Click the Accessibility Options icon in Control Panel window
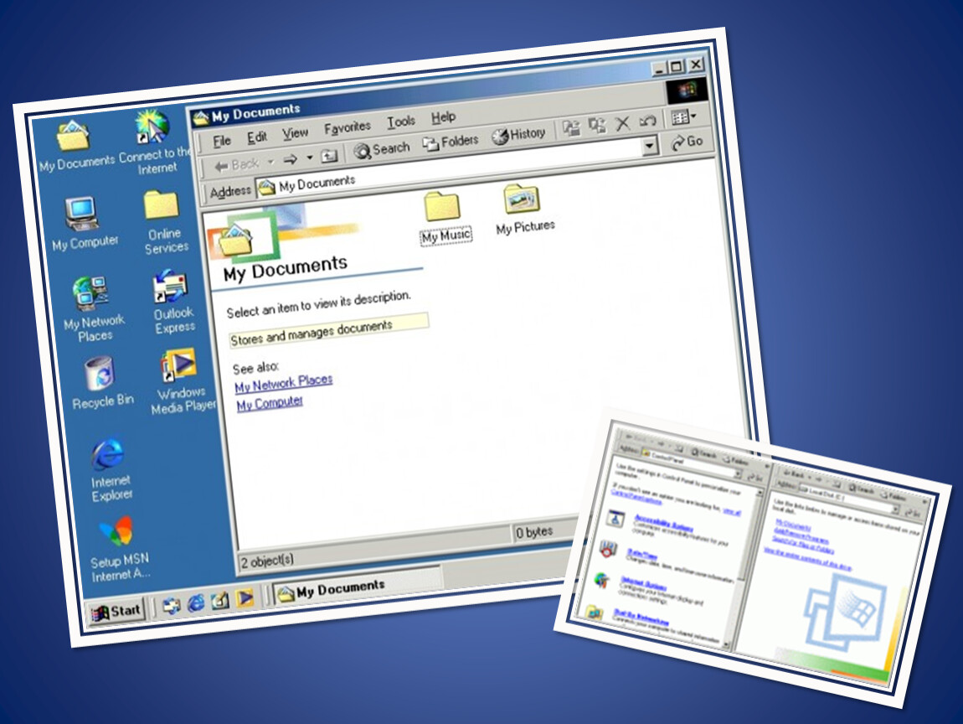 [615, 520]
